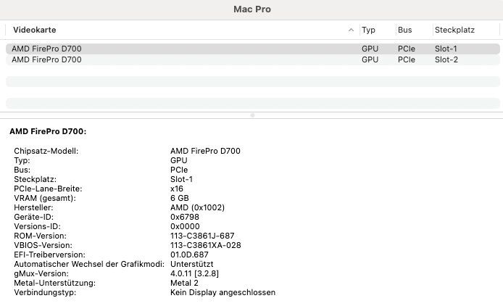Click the Mac Pro window title

[252, 9]
